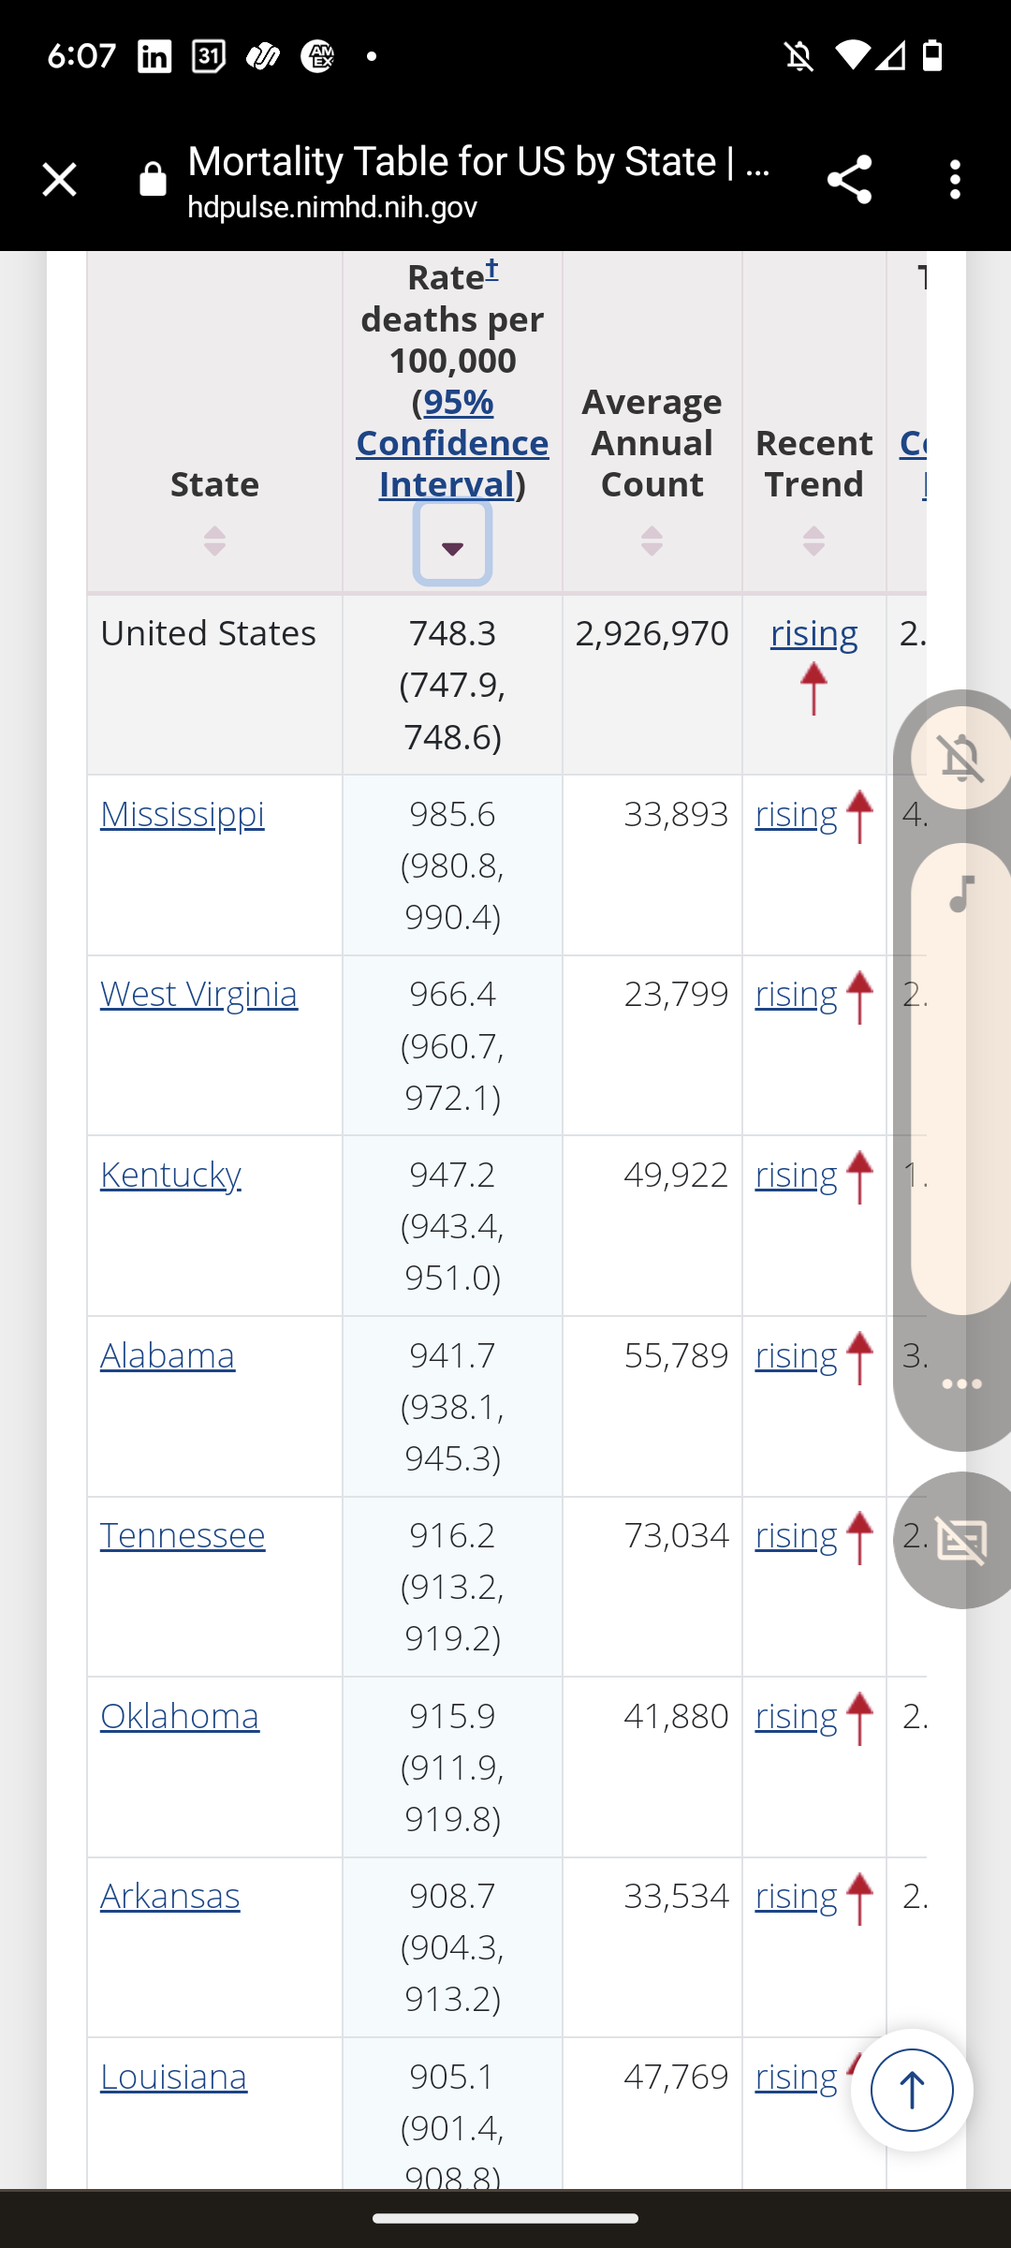Sort by Recent Trend column
Image resolution: width=1011 pixels, height=2248 pixels.
pos(813,541)
